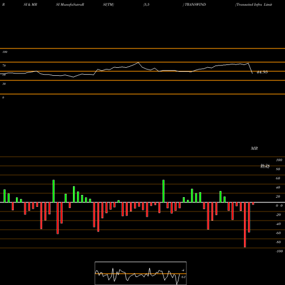Viewport: 285px width, 285px height.
Task: Click the MR axis label 80
Action: pyautogui.click(x=278, y=169)
